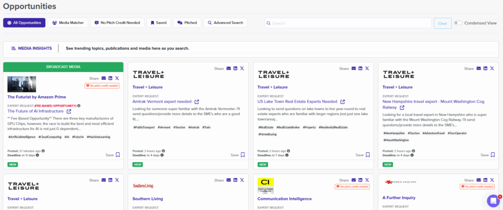Image resolution: width=503 pixels, height=210 pixels.
Task: Save the New Hampshire travel expert request
Action: [x=493, y=155]
